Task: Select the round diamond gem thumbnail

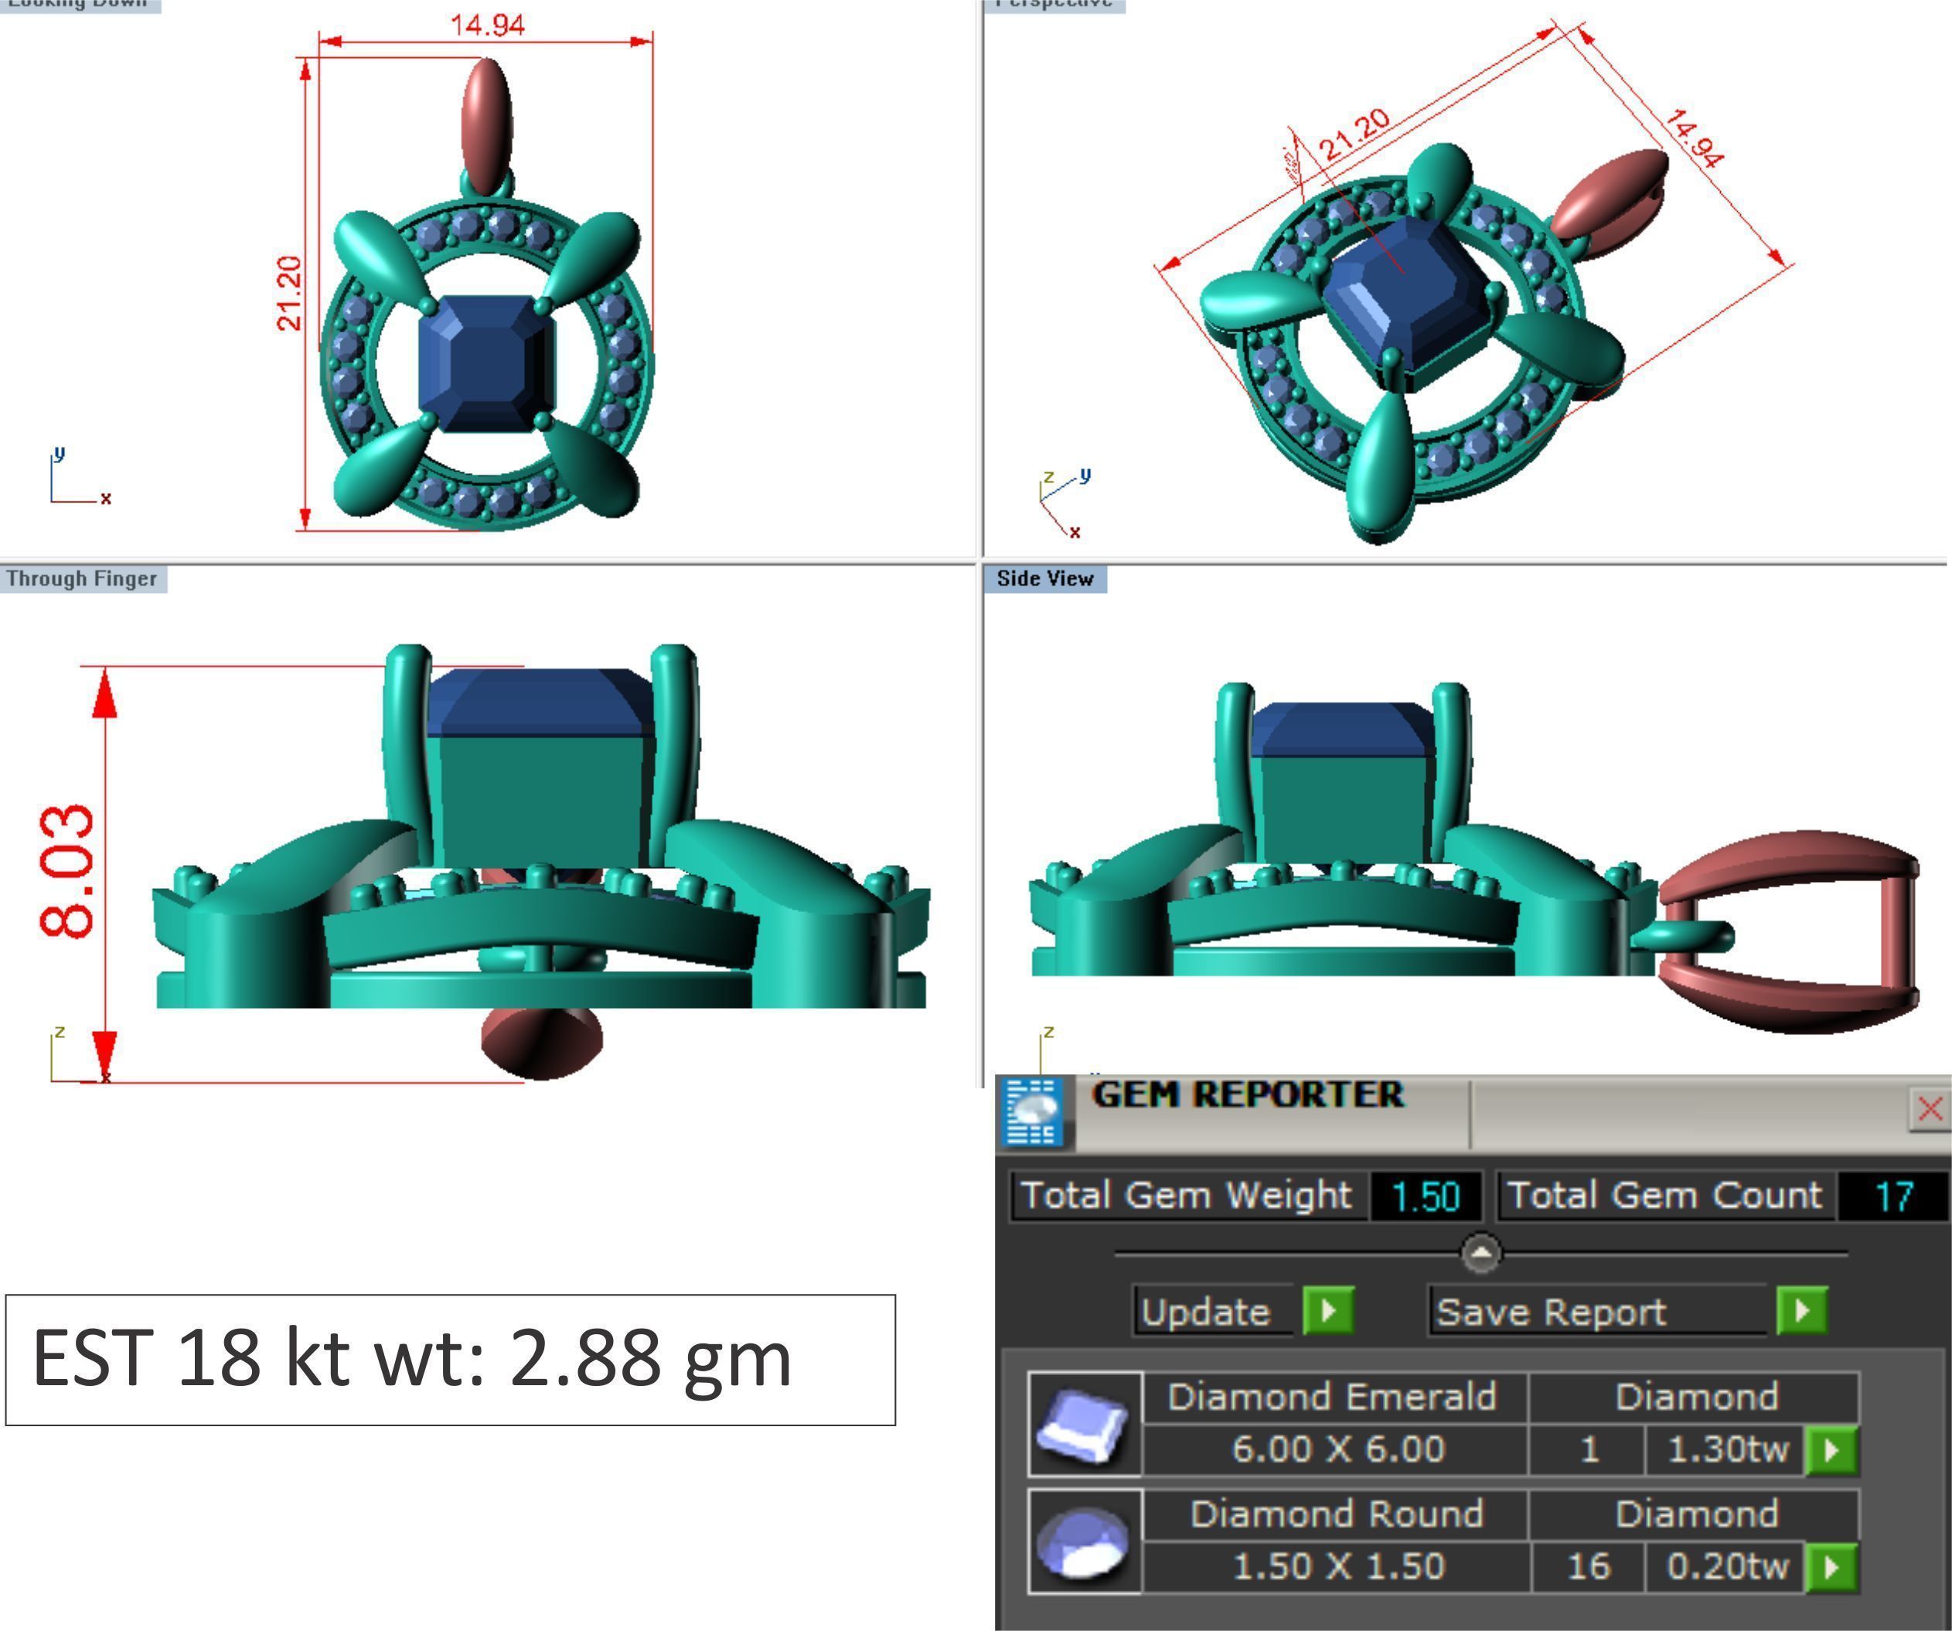Action: pyautogui.click(x=1084, y=1542)
